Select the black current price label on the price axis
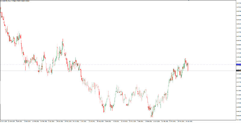 (x=239, y=71)
